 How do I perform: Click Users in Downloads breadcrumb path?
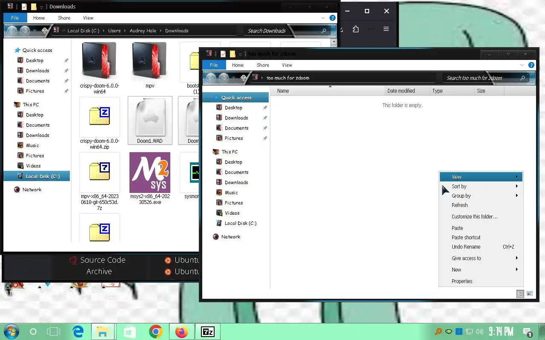tap(114, 31)
